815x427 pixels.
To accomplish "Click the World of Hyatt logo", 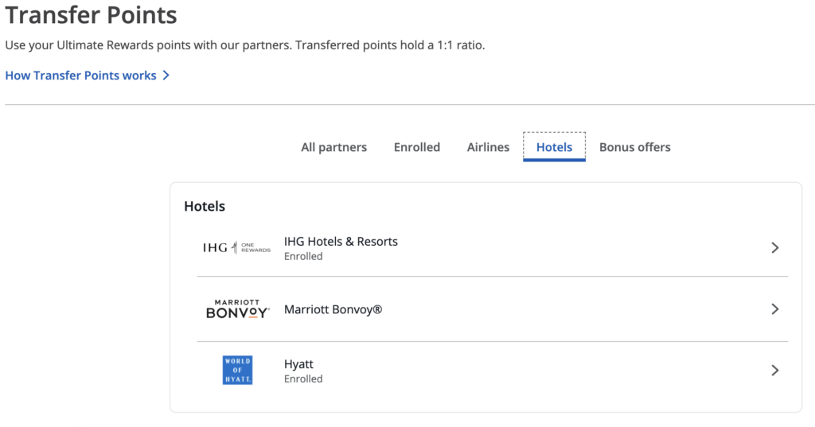I will click(x=237, y=371).
